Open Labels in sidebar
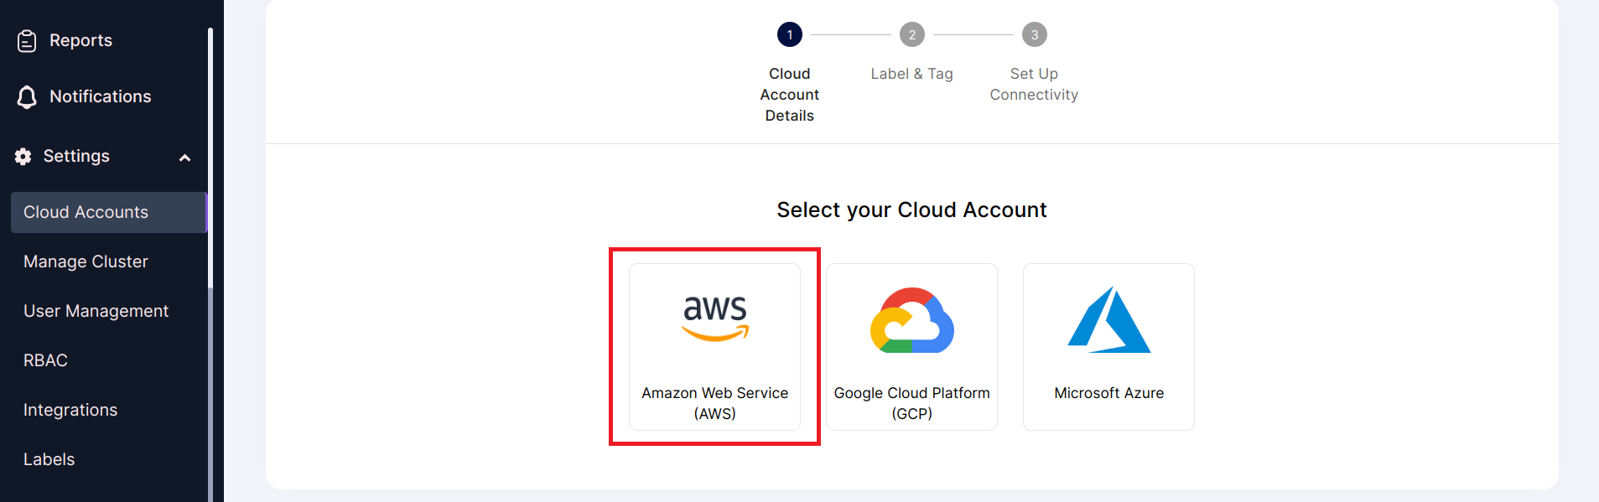Screen dimensions: 1599x502 click(49, 459)
